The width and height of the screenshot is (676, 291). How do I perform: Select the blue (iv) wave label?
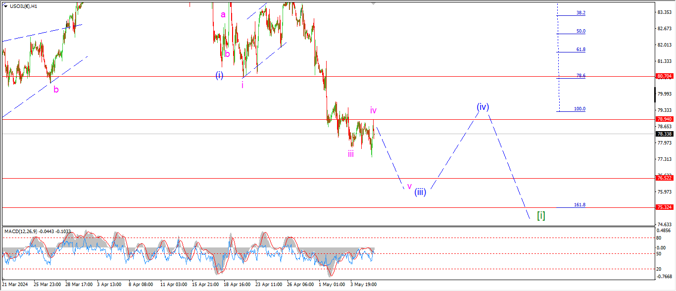(483, 106)
